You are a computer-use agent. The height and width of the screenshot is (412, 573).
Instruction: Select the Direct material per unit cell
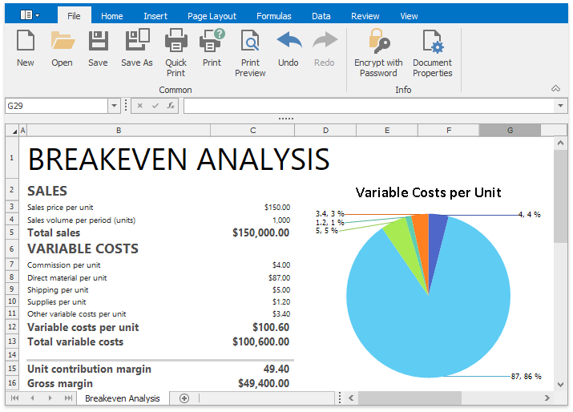tap(67, 278)
